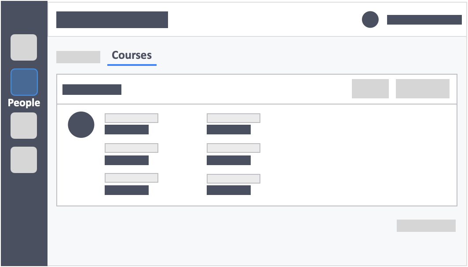Select the top field in second column
This screenshot has width=468, height=267.
click(x=234, y=118)
